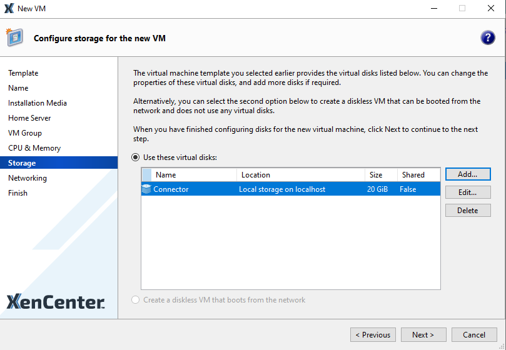Viewport: 506px width, 350px height.
Task: Go to the Template wizard step
Action: [23, 73]
